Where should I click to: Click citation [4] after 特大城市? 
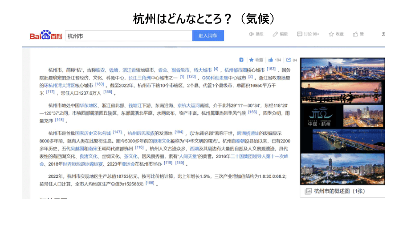tap(216, 69)
